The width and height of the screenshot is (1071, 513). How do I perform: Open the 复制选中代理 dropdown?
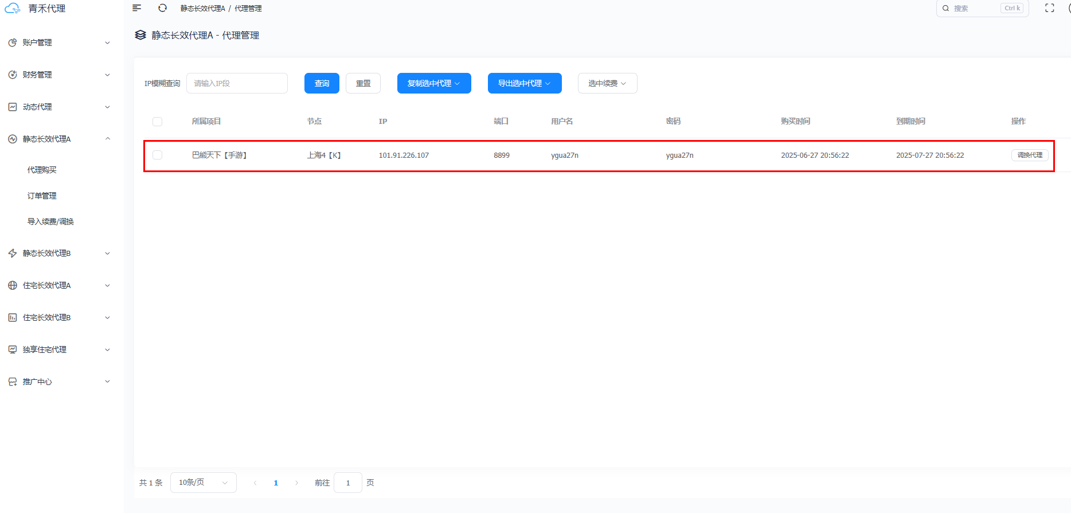tap(433, 83)
